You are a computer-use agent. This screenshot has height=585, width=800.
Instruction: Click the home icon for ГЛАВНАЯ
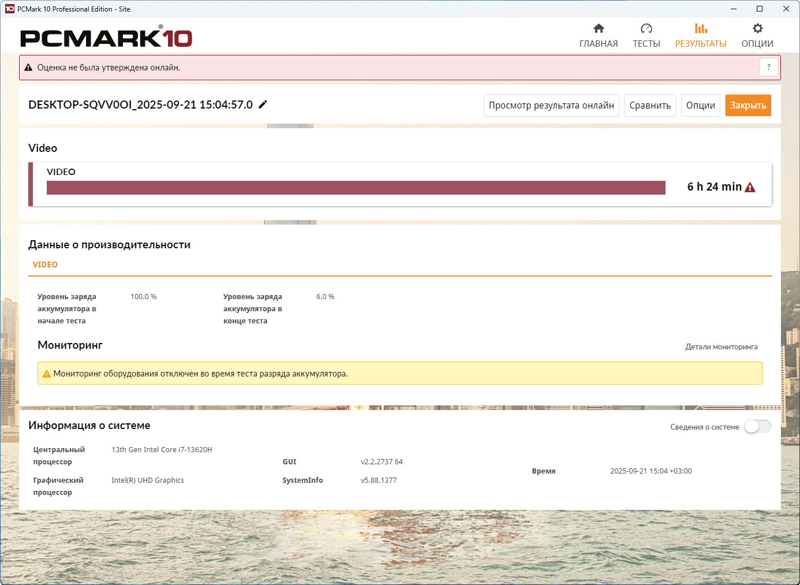click(599, 28)
